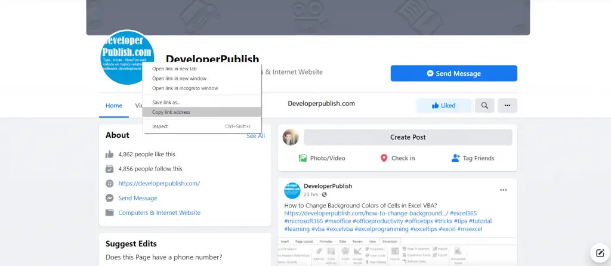Image resolution: width=611 pixels, height=266 pixels.
Task: Click the post's Excel screenshot image
Action: pyautogui.click(x=397, y=252)
